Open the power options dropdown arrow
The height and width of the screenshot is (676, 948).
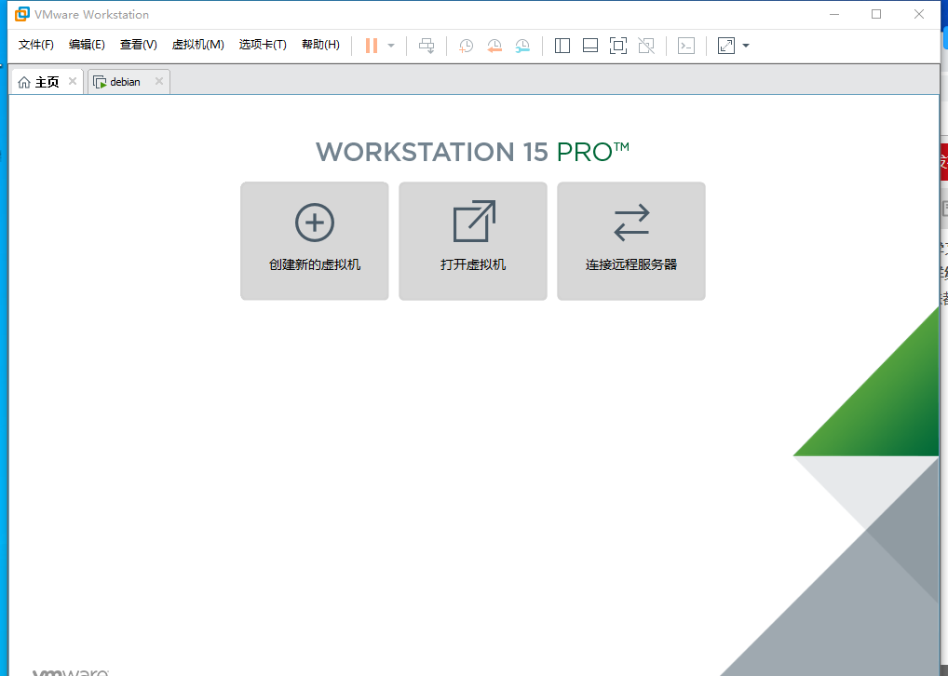click(391, 46)
